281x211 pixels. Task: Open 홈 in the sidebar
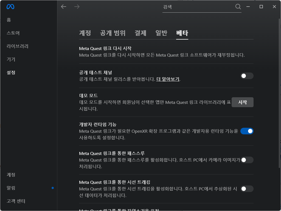(x=9, y=20)
